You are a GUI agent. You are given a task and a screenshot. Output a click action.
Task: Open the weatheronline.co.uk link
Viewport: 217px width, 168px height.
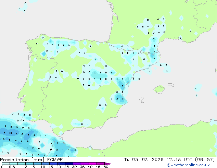[x=188, y=165]
